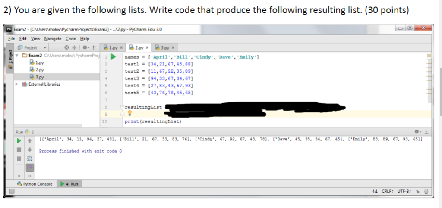Viewport: 442px width, 208px height.
Task: Select 1.py in project tree
Action: click(36, 63)
